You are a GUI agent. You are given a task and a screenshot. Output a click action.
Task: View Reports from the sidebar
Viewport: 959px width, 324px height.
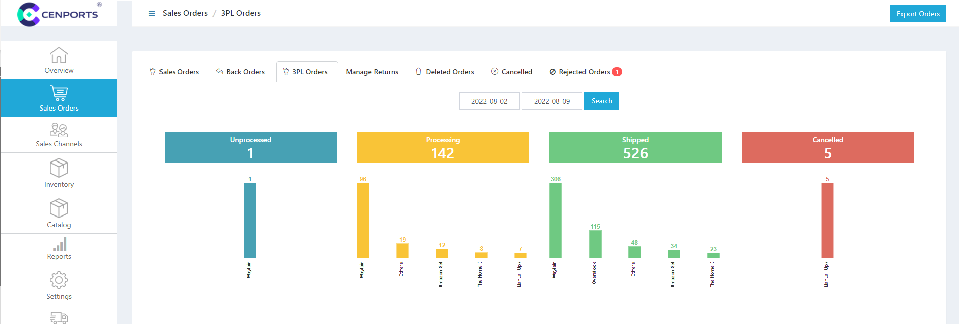pyautogui.click(x=59, y=249)
